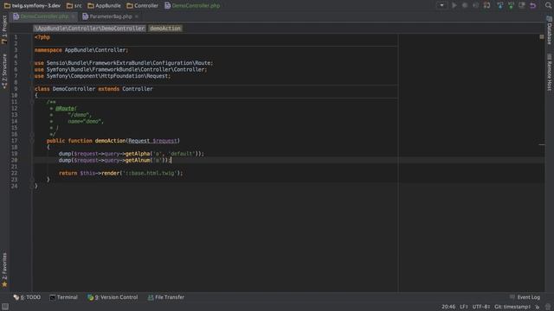Click the src breadcrumb folder
This screenshot has width=554, height=311.
point(74,6)
